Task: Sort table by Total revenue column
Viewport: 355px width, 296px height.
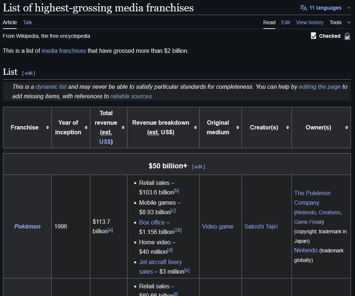Action: (123, 128)
